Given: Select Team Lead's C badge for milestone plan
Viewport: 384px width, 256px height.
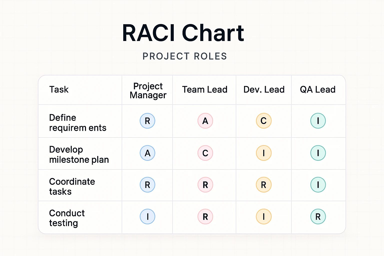Looking at the screenshot, I should point(205,153).
